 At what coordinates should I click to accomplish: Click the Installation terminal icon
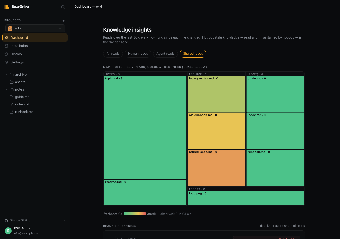6,46
